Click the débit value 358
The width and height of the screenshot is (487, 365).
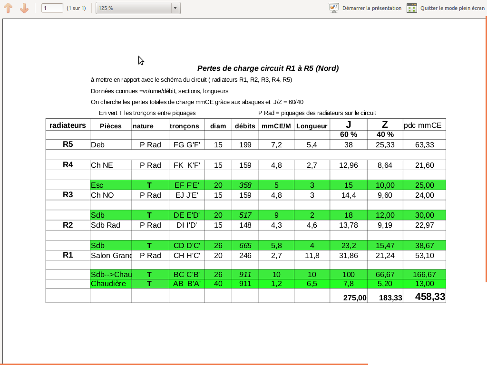point(245,185)
